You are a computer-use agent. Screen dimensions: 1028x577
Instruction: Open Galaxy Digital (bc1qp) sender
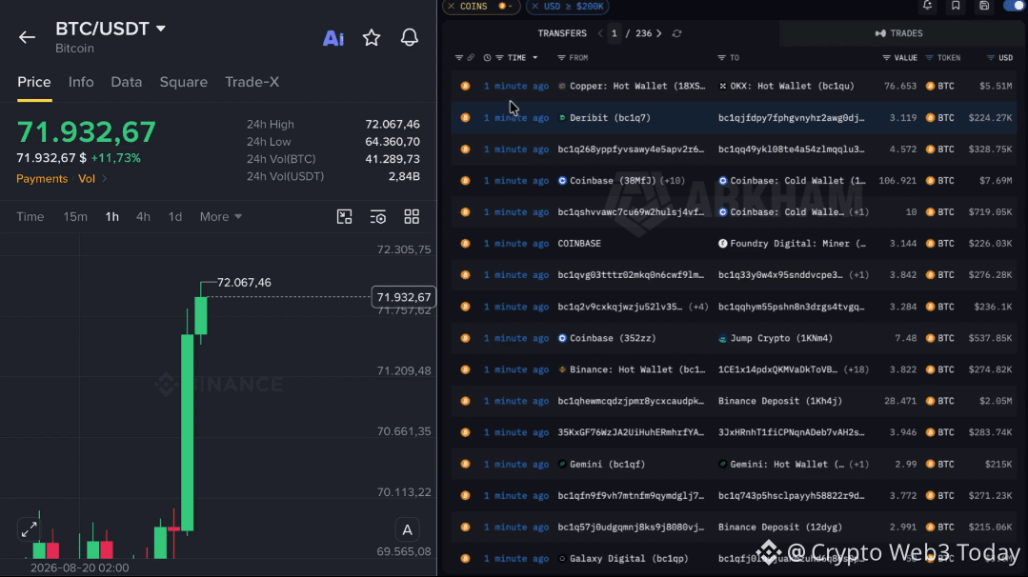pyautogui.click(x=623, y=559)
